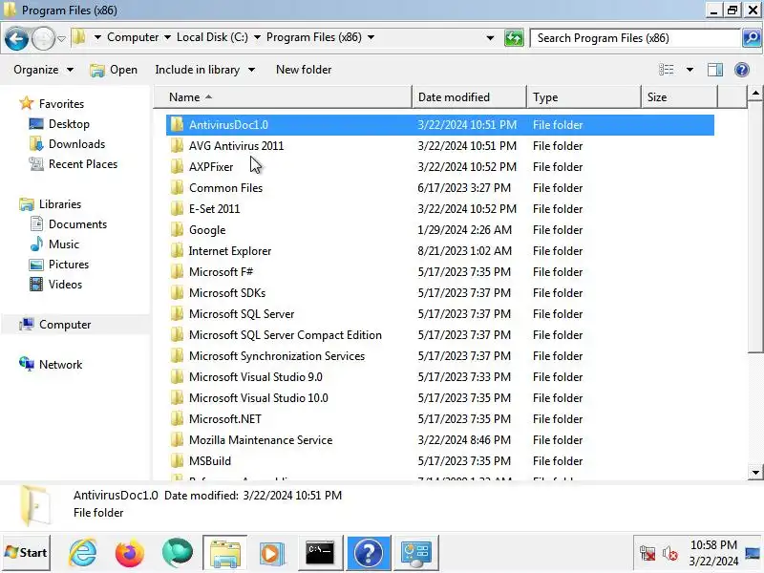Select the Mozilla Maintenance Service folder
Viewport: 764px width, 573px height.
click(440, 440)
